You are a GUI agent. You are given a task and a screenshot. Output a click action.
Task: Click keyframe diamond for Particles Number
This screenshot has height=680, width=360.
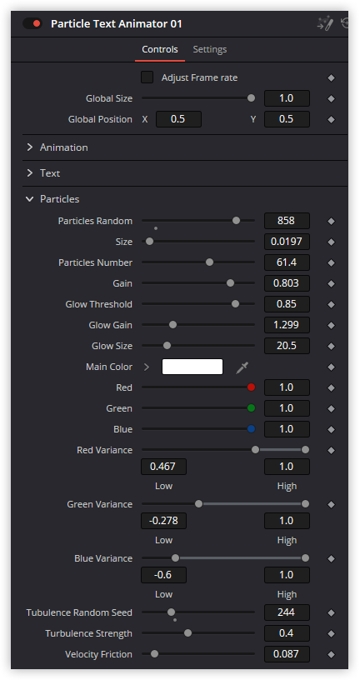coord(332,262)
